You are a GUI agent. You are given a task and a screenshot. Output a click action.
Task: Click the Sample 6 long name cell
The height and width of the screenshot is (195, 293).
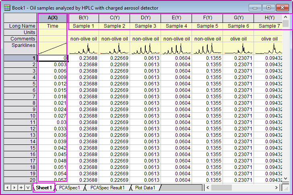click(x=238, y=26)
